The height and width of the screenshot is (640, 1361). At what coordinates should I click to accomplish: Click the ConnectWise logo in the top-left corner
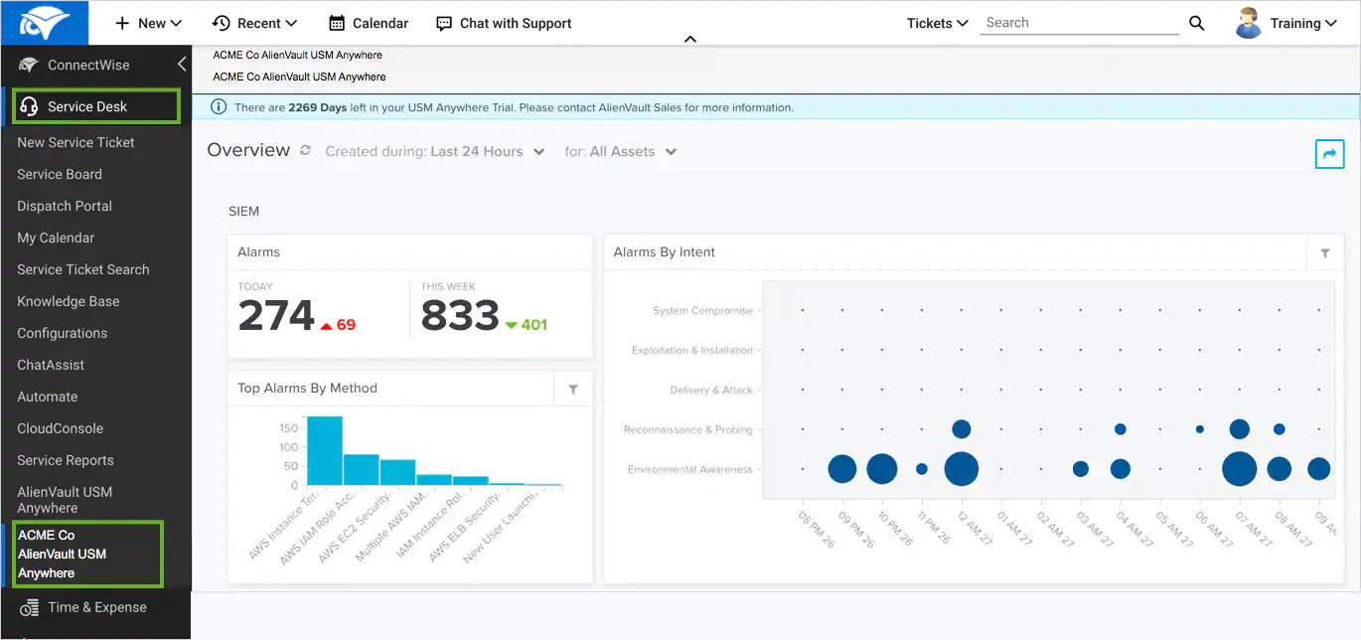pyautogui.click(x=44, y=23)
